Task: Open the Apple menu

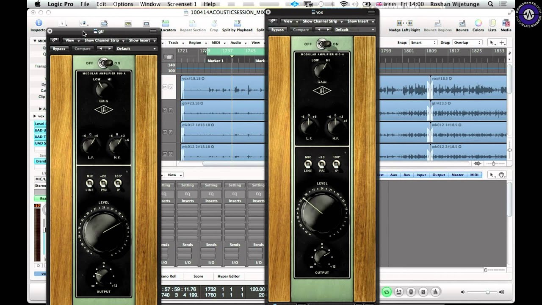Action: 37,4
